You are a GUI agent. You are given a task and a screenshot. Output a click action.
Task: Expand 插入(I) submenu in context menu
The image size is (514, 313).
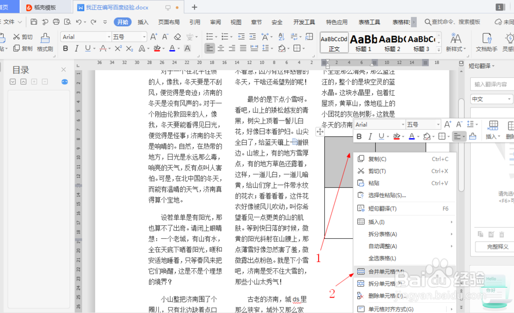(x=405, y=222)
